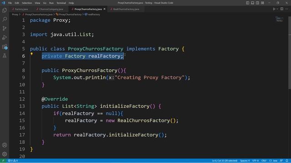Split the editor to the right

click(282, 9)
